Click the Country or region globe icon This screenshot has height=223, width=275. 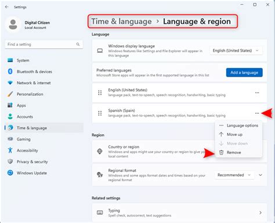click(100, 151)
